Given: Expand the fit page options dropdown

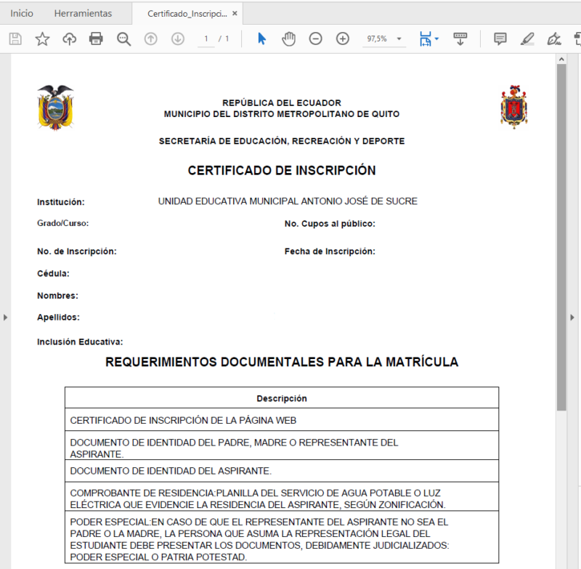Looking at the screenshot, I should (436, 39).
